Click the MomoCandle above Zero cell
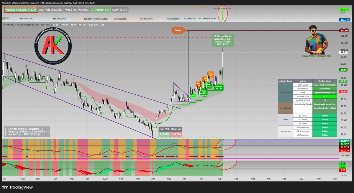 (325, 104)
